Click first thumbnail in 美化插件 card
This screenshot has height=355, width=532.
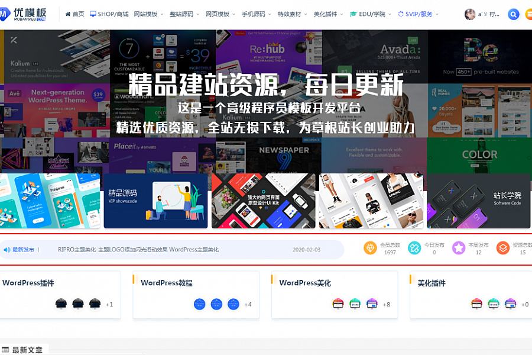point(476,304)
